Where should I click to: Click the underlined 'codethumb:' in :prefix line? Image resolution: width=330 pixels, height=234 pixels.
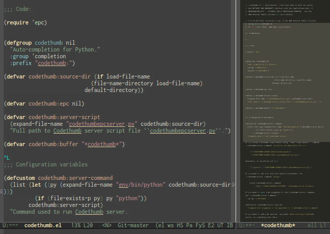(53, 63)
